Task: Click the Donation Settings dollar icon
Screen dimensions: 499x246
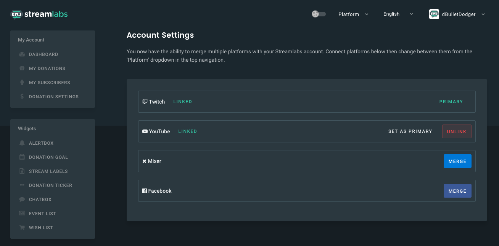Action: tap(22, 97)
